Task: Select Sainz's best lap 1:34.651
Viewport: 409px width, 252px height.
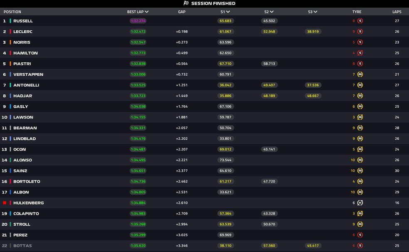Action: (x=138, y=170)
